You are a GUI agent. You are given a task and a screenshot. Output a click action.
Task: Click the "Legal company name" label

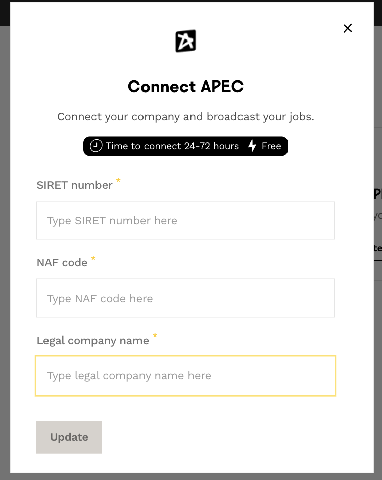click(92, 341)
